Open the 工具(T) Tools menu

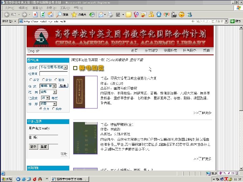[65, 8]
